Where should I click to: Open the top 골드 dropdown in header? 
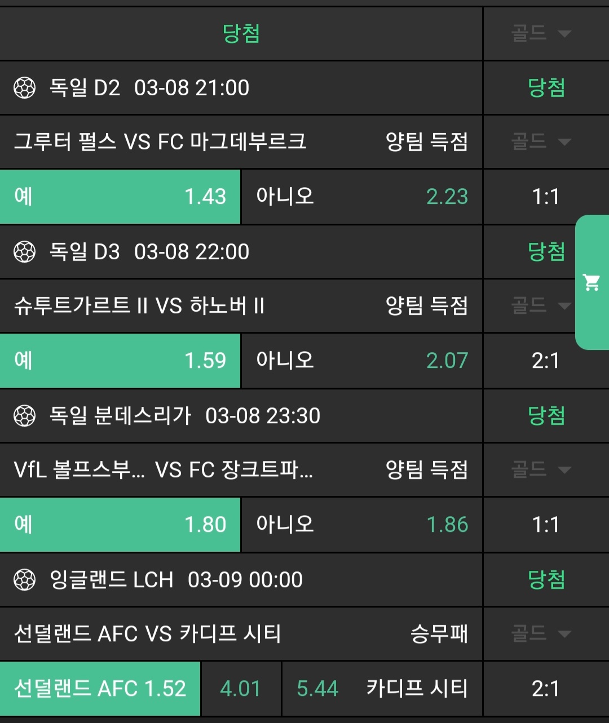click(541, 33)
